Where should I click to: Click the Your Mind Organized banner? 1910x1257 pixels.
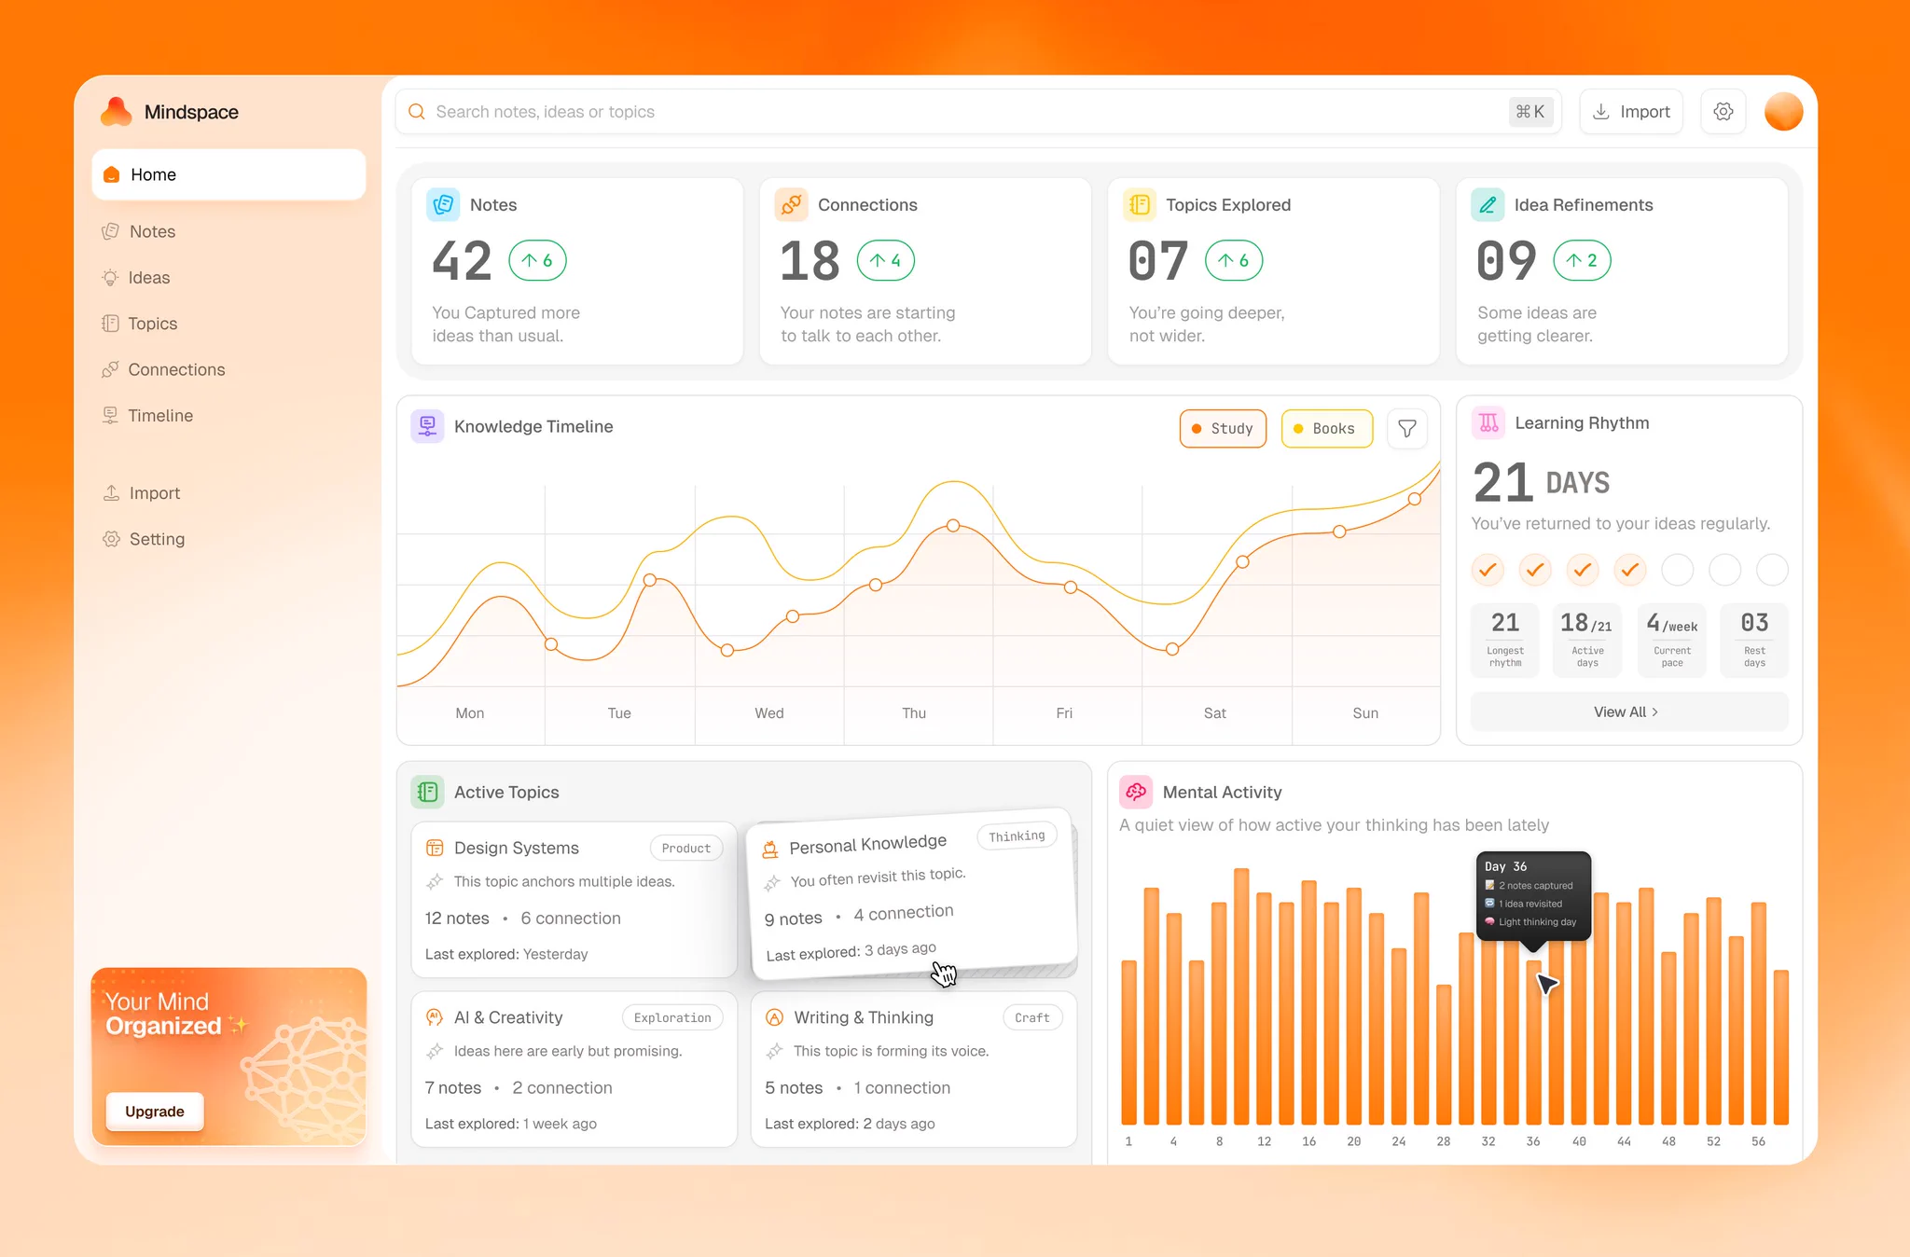pos(228,1056)
